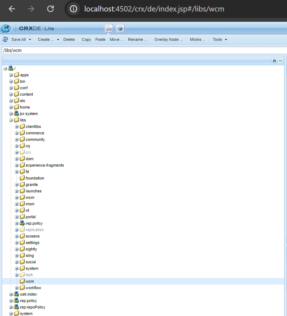Viewport: 287px width, 316px height.
Task: Expand the clientlibs node
Action: click(16, 126)
